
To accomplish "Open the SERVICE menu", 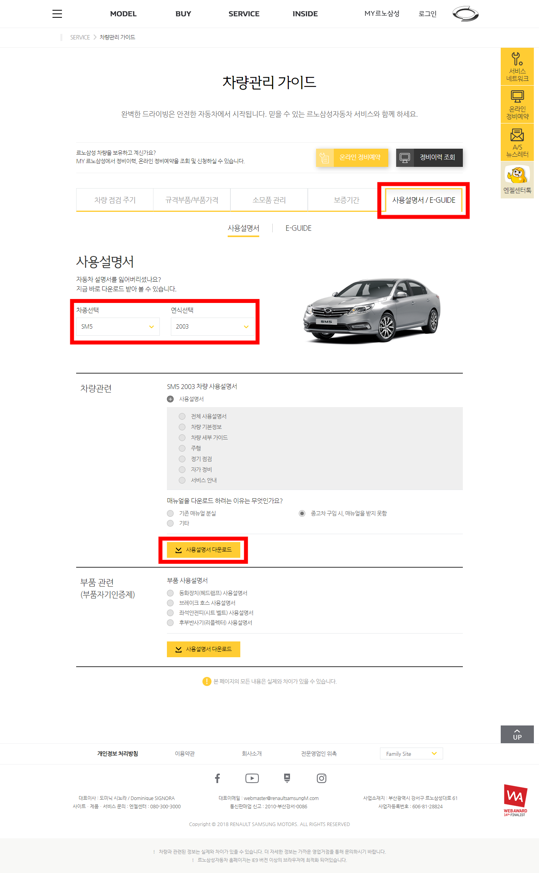I will [x=244, y=14].
